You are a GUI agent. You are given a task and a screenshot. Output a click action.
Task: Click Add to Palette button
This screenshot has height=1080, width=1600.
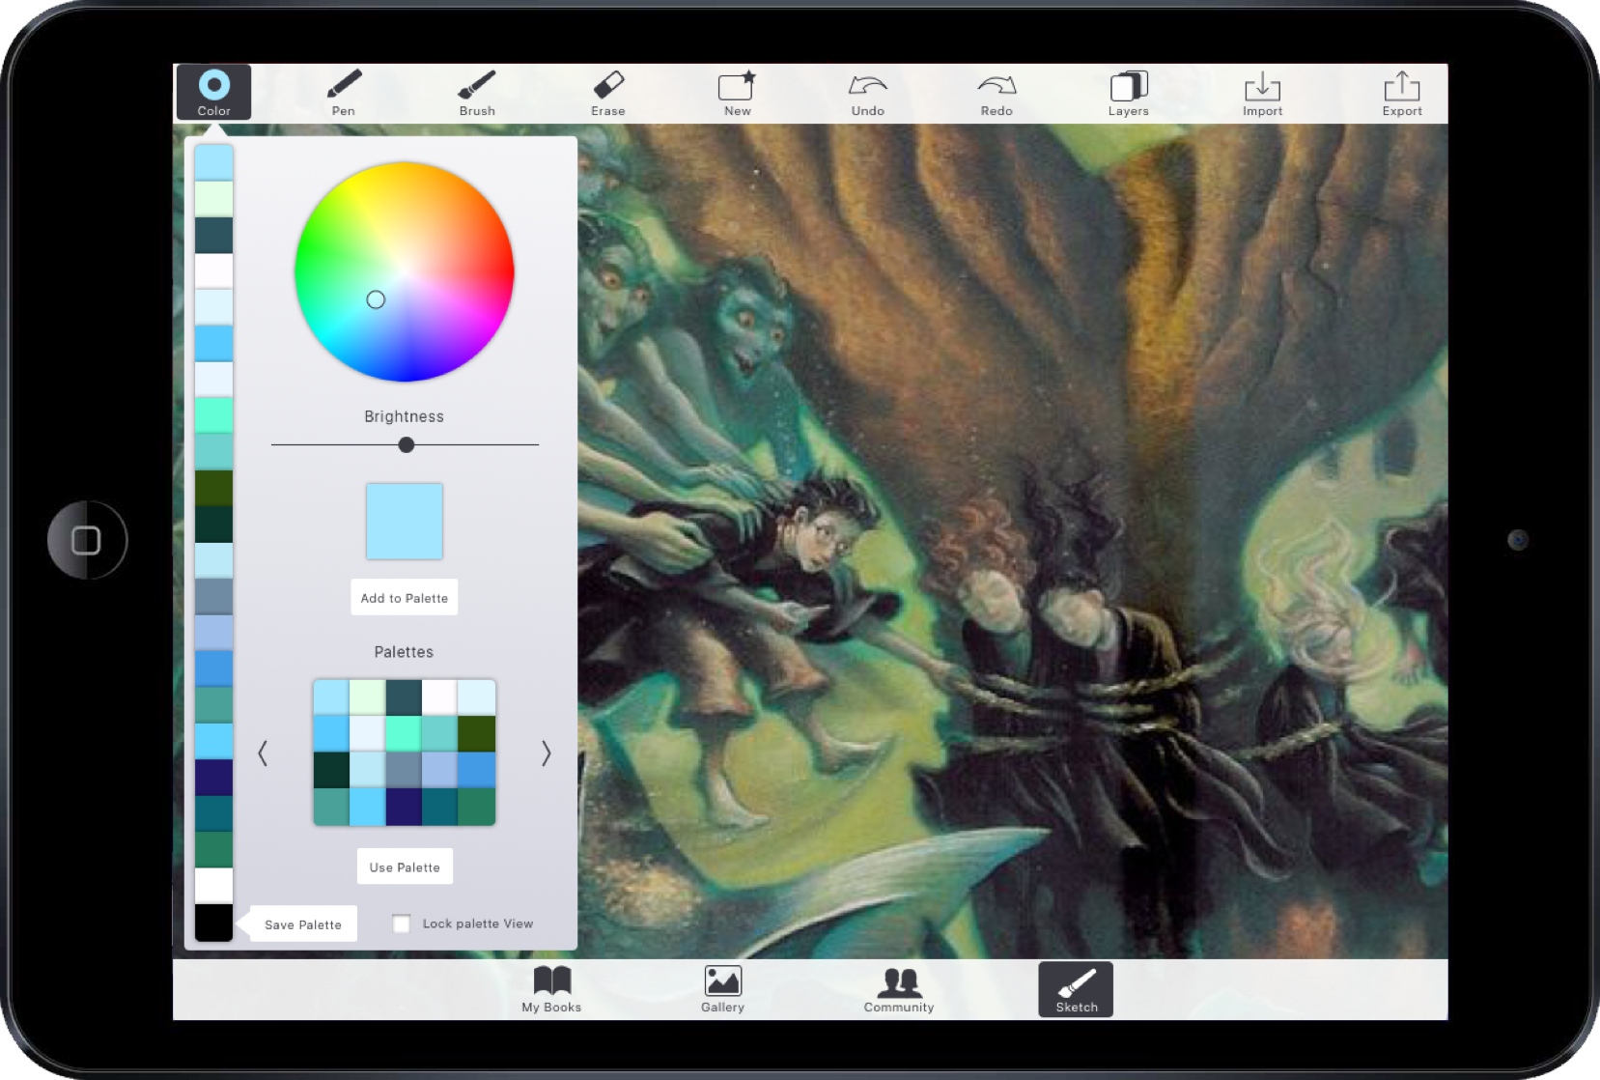pos(404,598)
